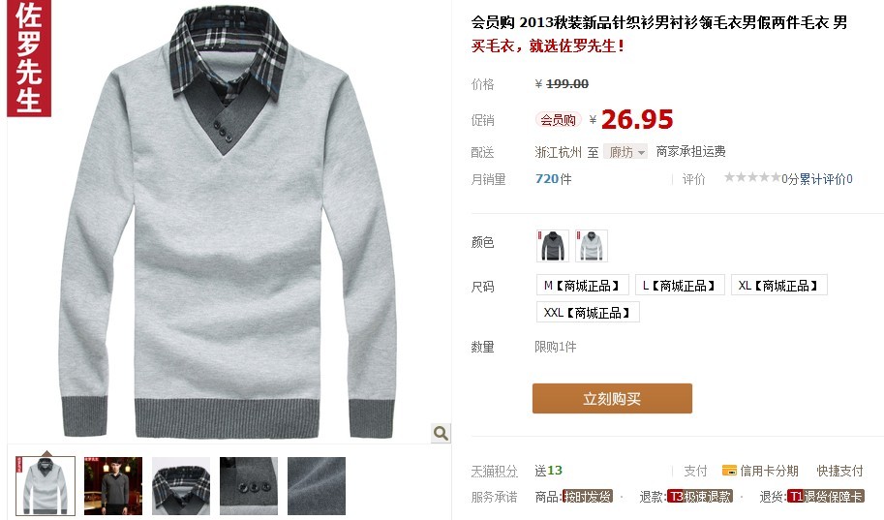Open the 累计评价0 reviews link
884x520 pixels.
click(x=826, y=179)
